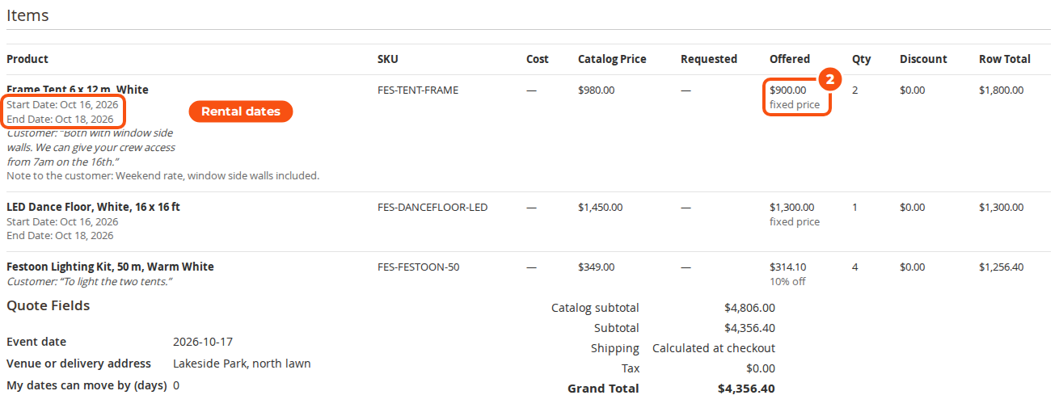Click the row total $1,800.00

click(x=1001, y=90)
